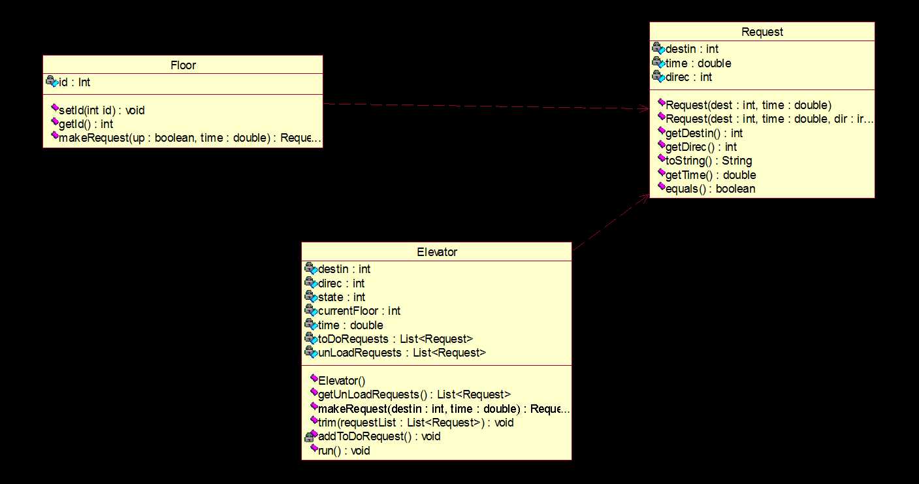Viewport: 919px width, 484px height.
Task: Select method text run() : void
Action: [x=344, y=450]
